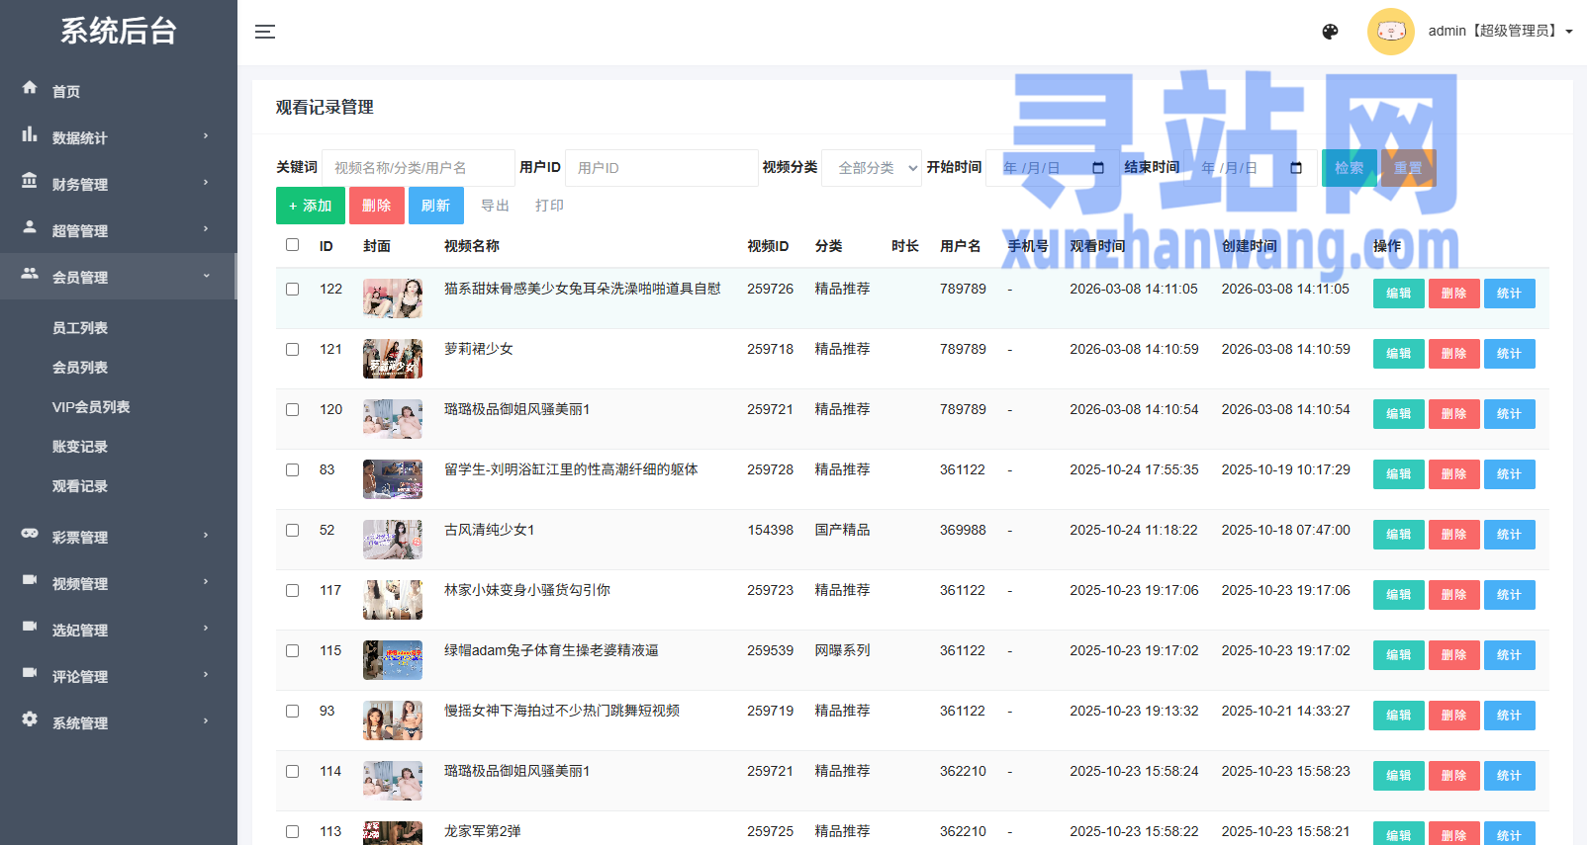Open the theme palette icon
This screenshot has height=845, width=1587.
1330,32
